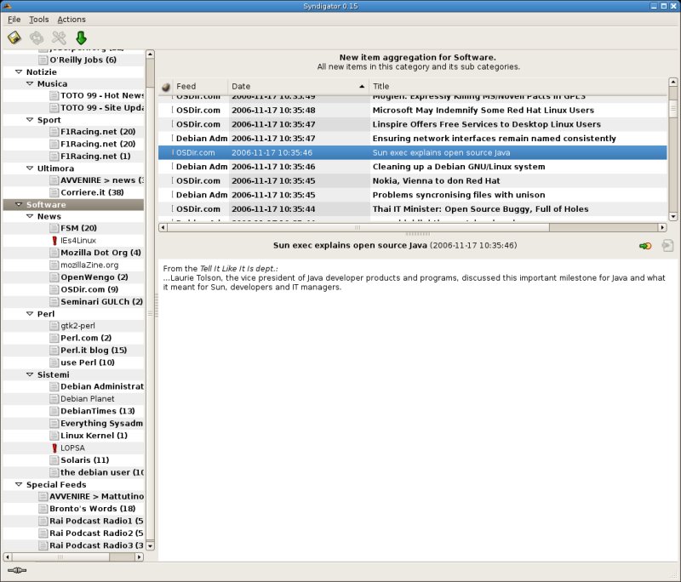681x582 pixels.
Task: Click the item list scroll-down arrow
Action: pyautogui.click(x=672, y=217)
